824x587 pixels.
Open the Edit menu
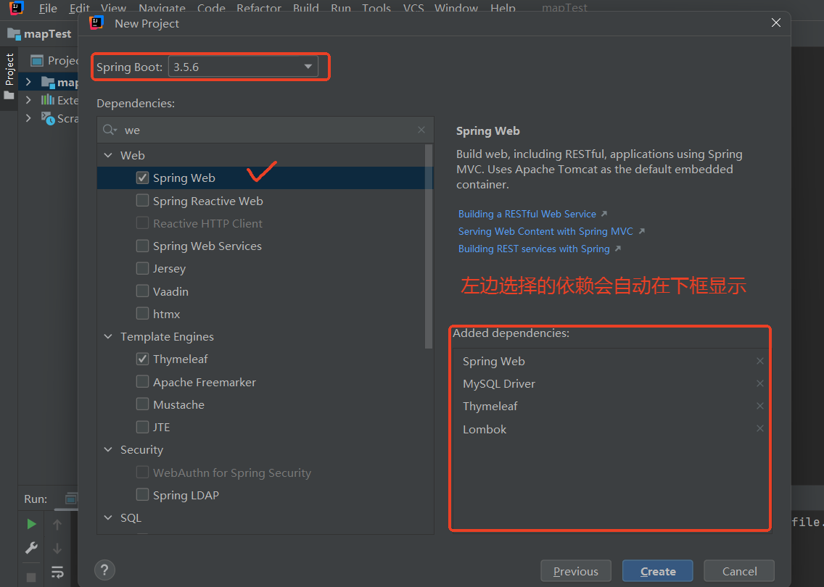[x=79, y=9]
